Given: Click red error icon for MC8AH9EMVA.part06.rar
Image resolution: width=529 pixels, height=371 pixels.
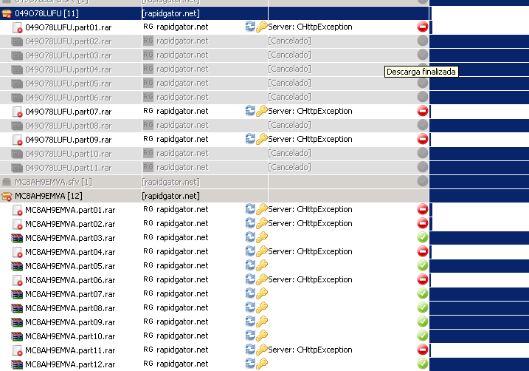Looking at the screenshot, I should [423, 279].
